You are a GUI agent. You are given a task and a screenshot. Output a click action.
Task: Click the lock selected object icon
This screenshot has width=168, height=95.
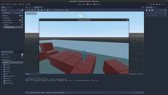tap(41, 10)
